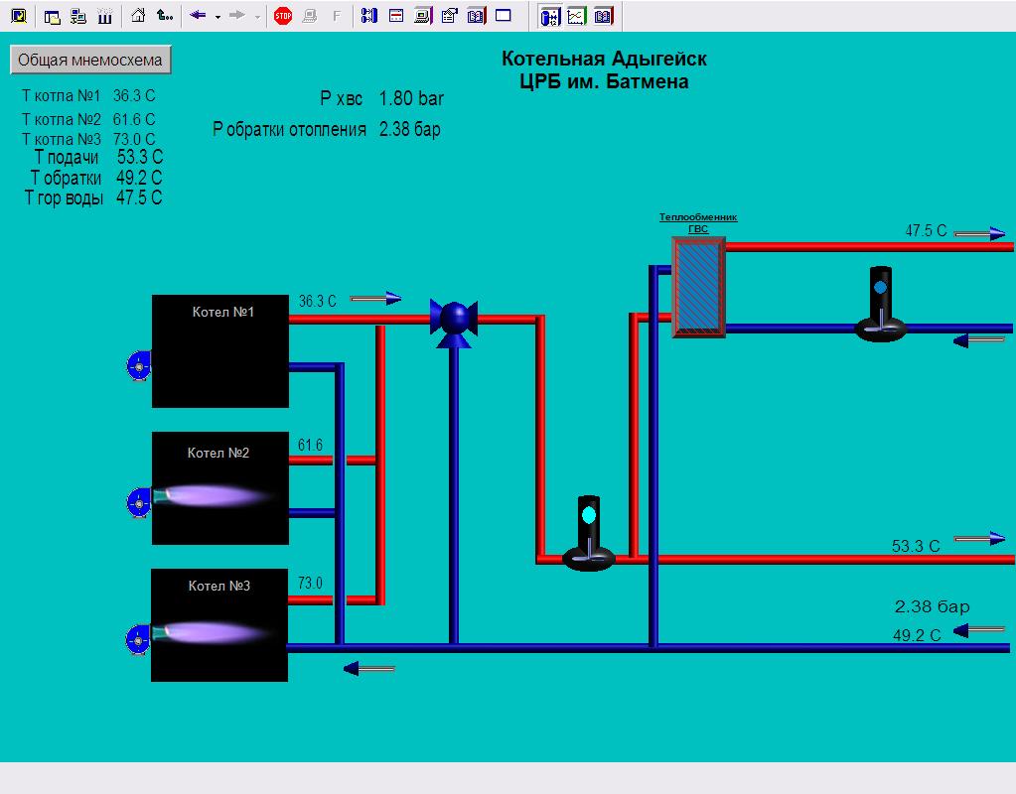Toggle the hot water circulation pump
This screenshot has height=794, width=1016.
coord(880,306)
